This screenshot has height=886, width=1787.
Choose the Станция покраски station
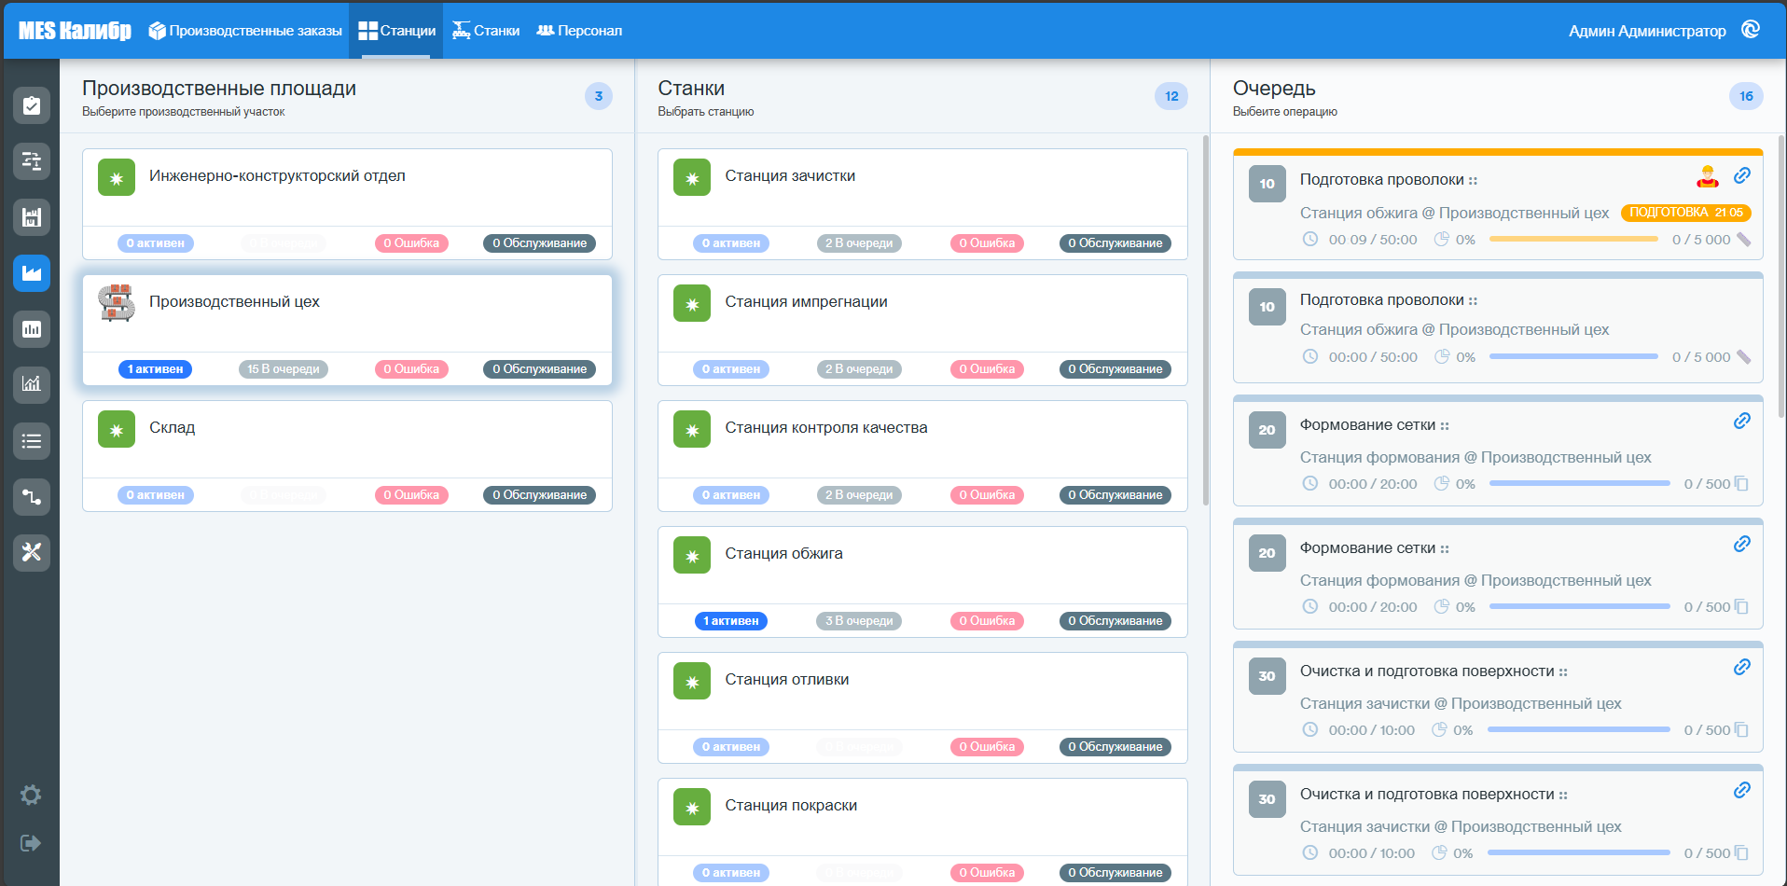tap(922, 832)
